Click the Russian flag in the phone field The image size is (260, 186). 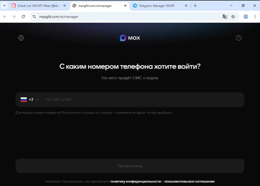pyautogui.click(x=24, y=100)
